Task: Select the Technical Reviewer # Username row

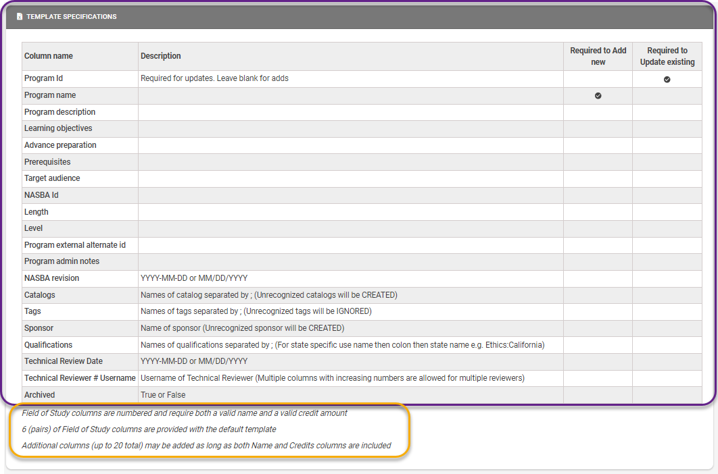Action: [x=78, y=377]
